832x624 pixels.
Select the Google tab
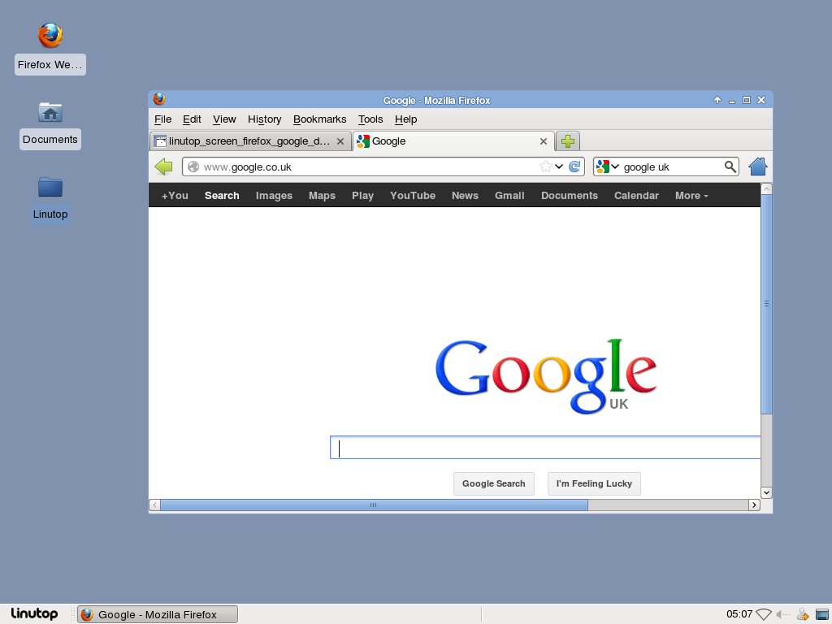[x=453, y=141]
